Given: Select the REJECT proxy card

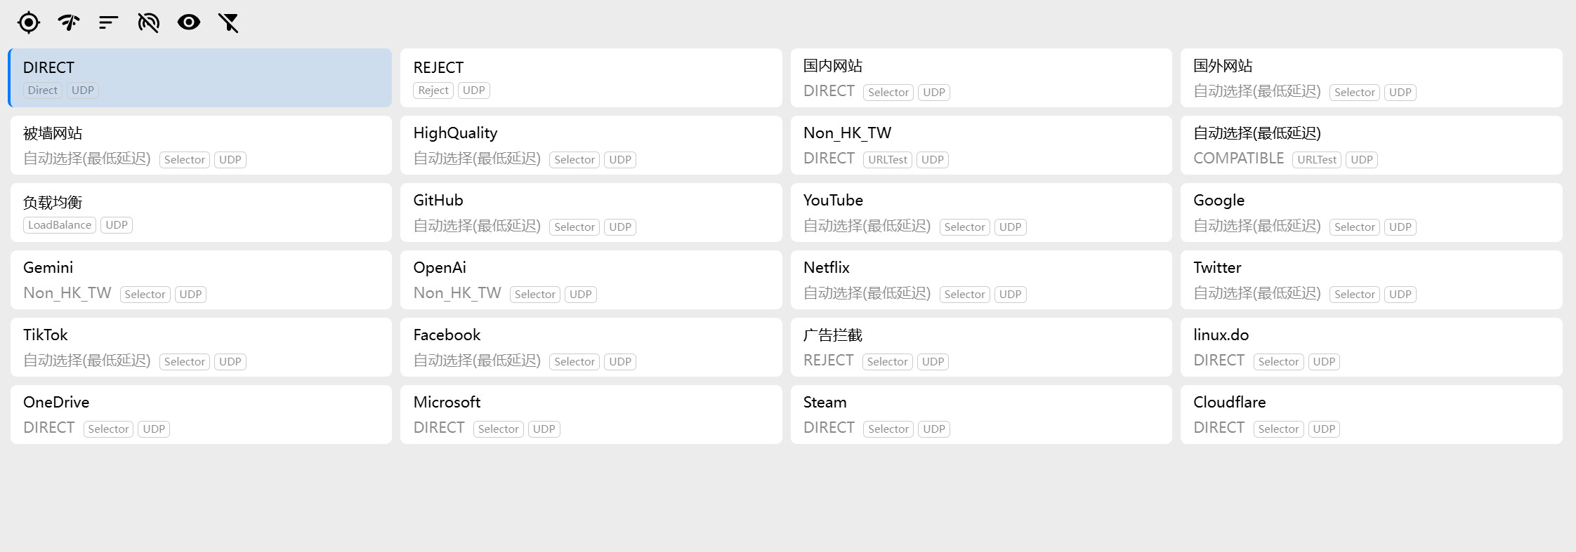Looking at the screenshot, I should click(591, 78).
